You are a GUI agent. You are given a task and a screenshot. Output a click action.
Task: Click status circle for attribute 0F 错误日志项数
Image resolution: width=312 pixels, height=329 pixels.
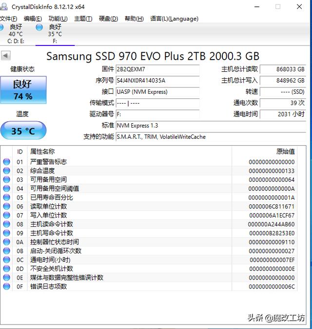pyautogui.click(x=7, y=286)
